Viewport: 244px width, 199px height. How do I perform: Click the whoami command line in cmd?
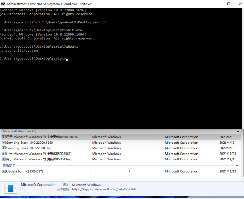39,47
